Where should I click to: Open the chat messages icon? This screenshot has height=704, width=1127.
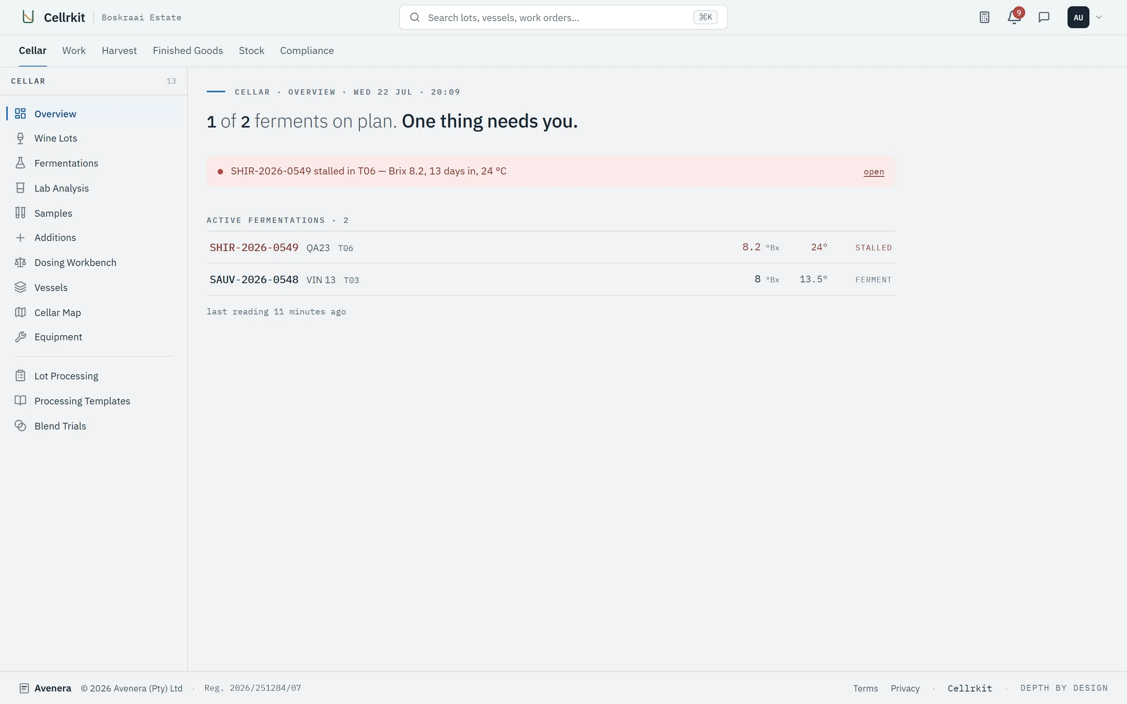click(x=1044, y=17)
